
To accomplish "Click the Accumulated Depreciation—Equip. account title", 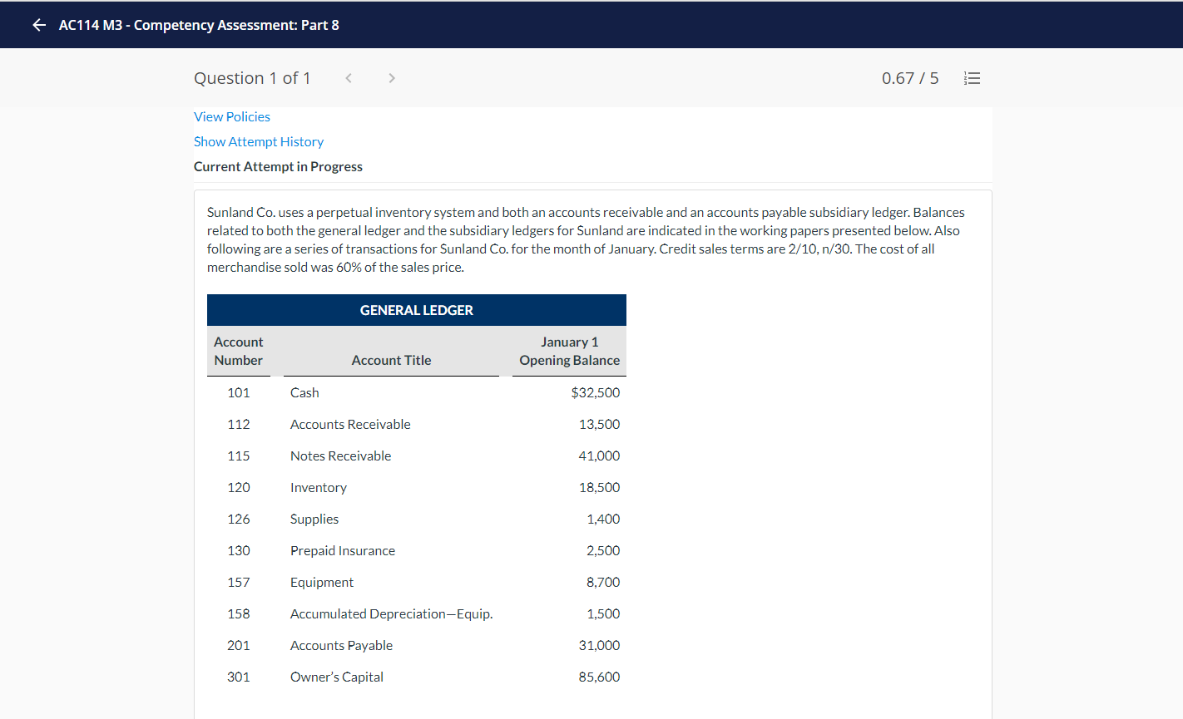I will point(392,613).
